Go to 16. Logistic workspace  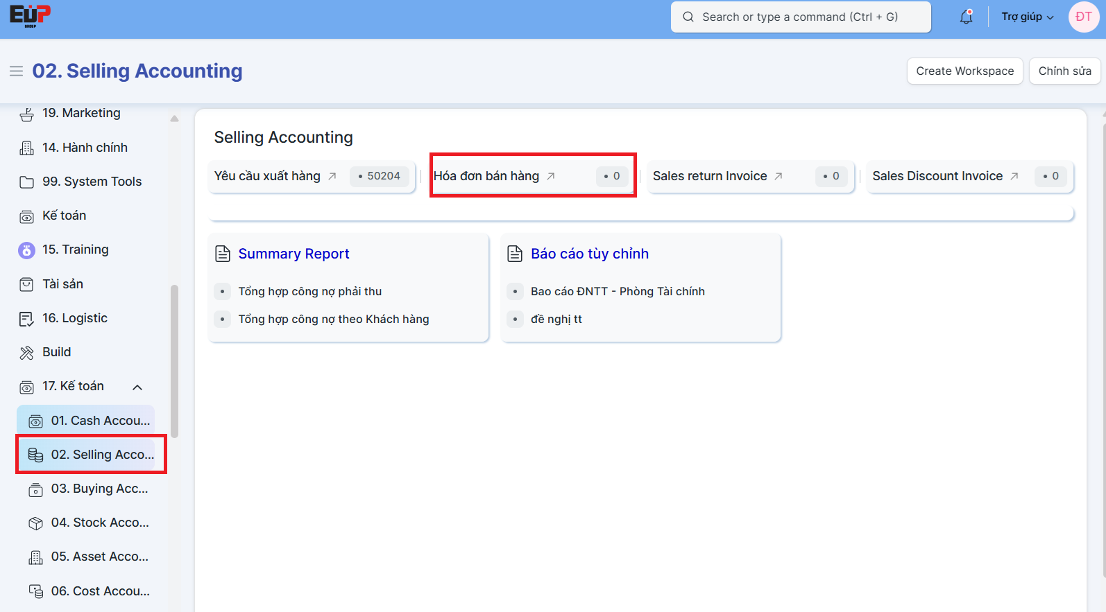[74, 318]
